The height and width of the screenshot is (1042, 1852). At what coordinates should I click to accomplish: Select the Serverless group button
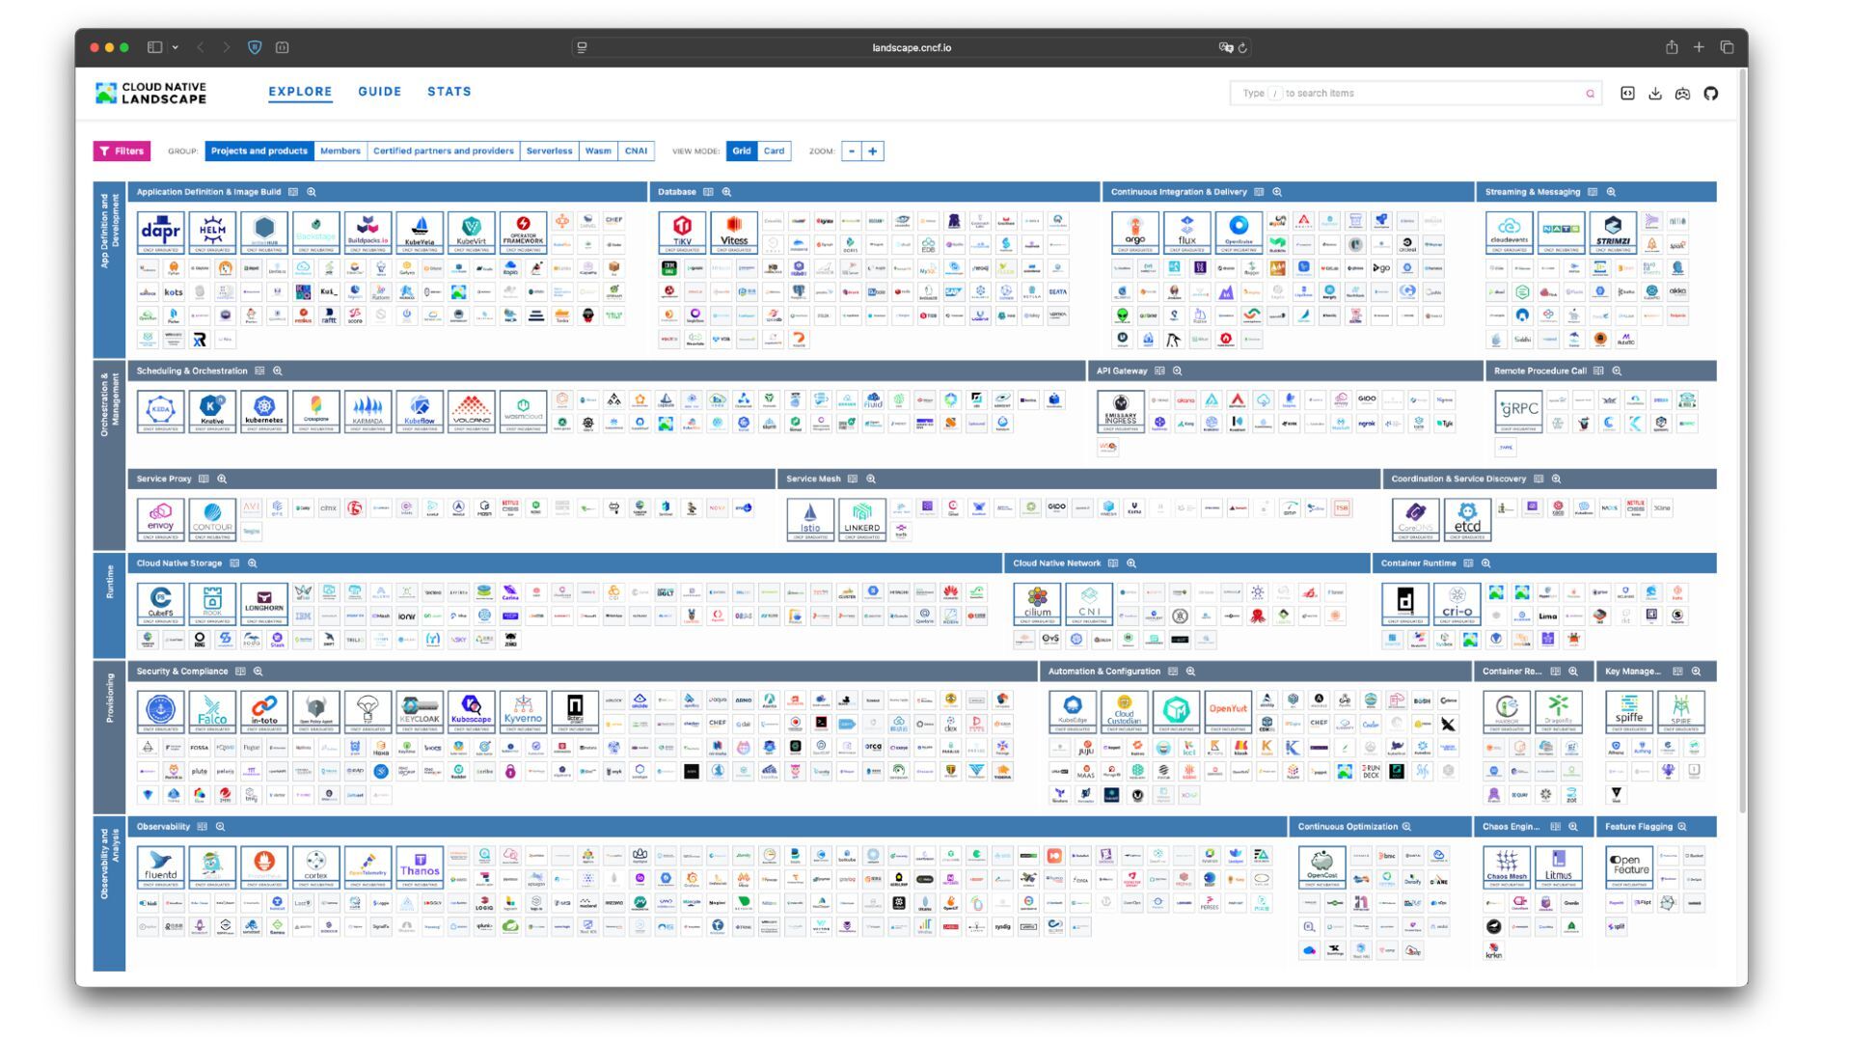pyautogui.click(x=549, y=151)
